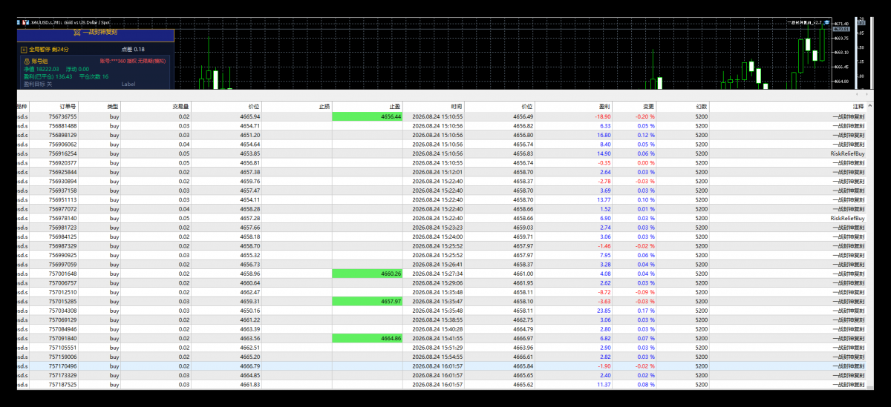The image size is (891, 407).
Task: Select order row 756881488
Action: (443, 126)
